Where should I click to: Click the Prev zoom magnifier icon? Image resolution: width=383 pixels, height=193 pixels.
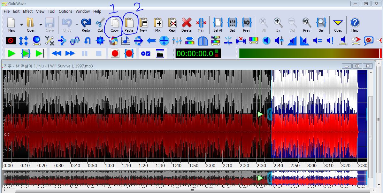tap(307, 22)
